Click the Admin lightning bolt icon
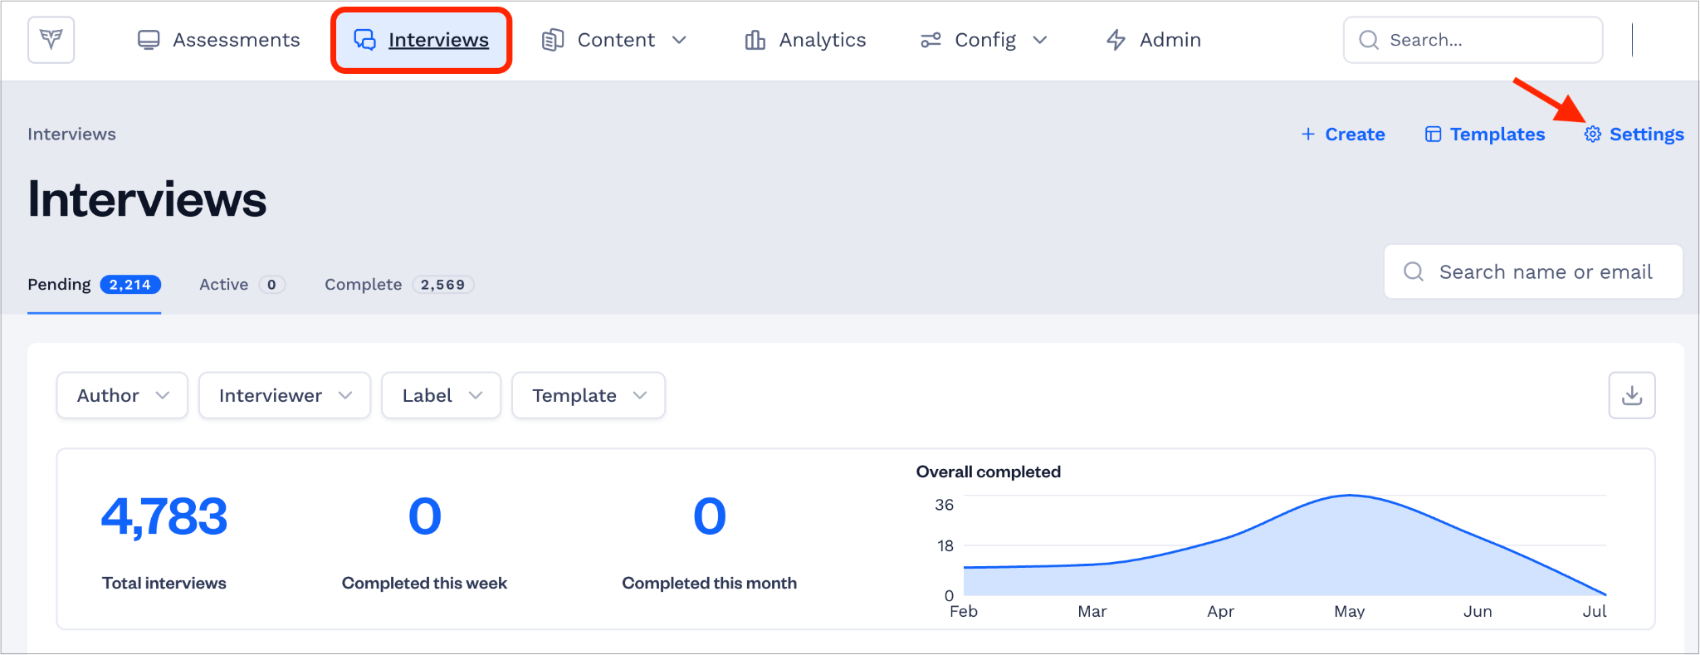The height and width of the screenshot is (655, 1700). (x=1116, y=40)
